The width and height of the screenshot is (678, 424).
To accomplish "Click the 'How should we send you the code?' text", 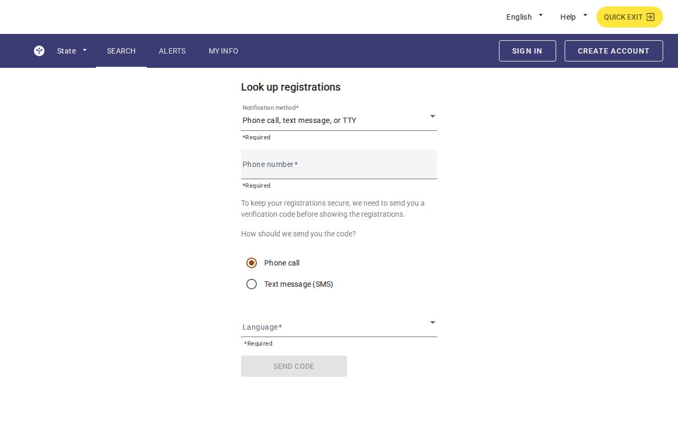I will point(298,234).
